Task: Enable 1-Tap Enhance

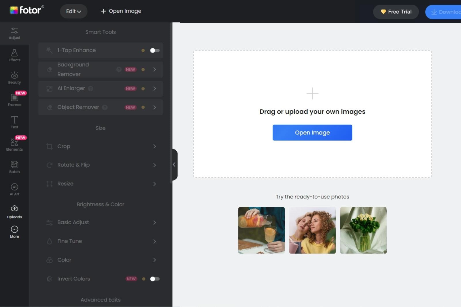Action: click(154, 50)
